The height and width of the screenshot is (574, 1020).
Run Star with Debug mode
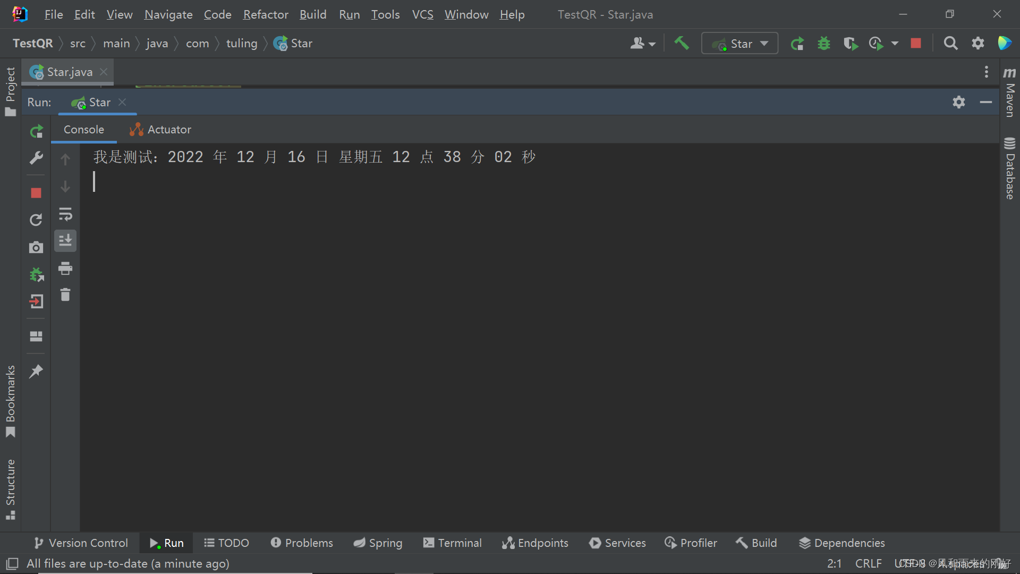point(823,43)
